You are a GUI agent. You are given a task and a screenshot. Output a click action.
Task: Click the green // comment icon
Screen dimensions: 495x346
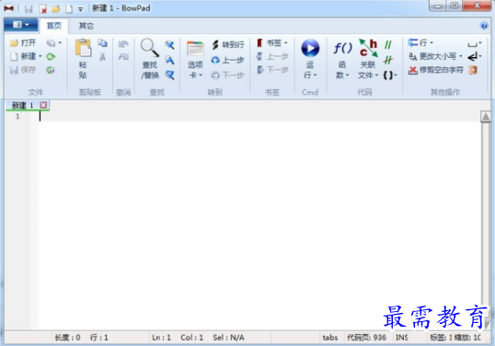(388, 45)
